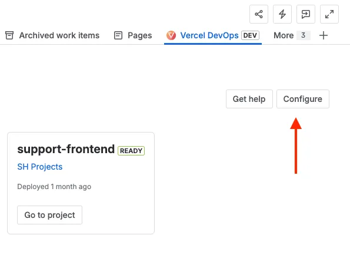Click the READY status badge

point(131,151)
